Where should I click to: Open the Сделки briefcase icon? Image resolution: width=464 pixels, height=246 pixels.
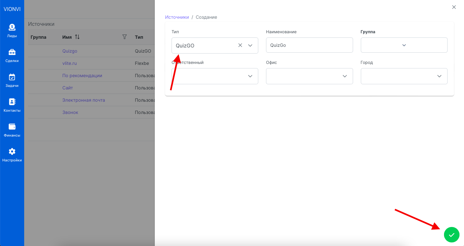coord(12,52)
